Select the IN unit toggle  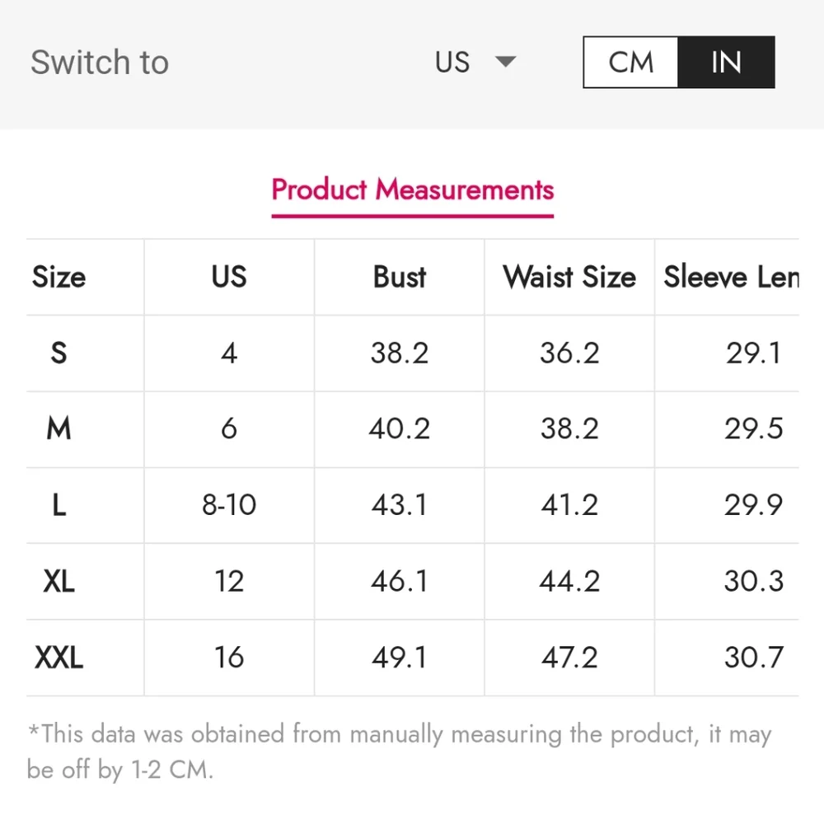(x=726, y=63)
